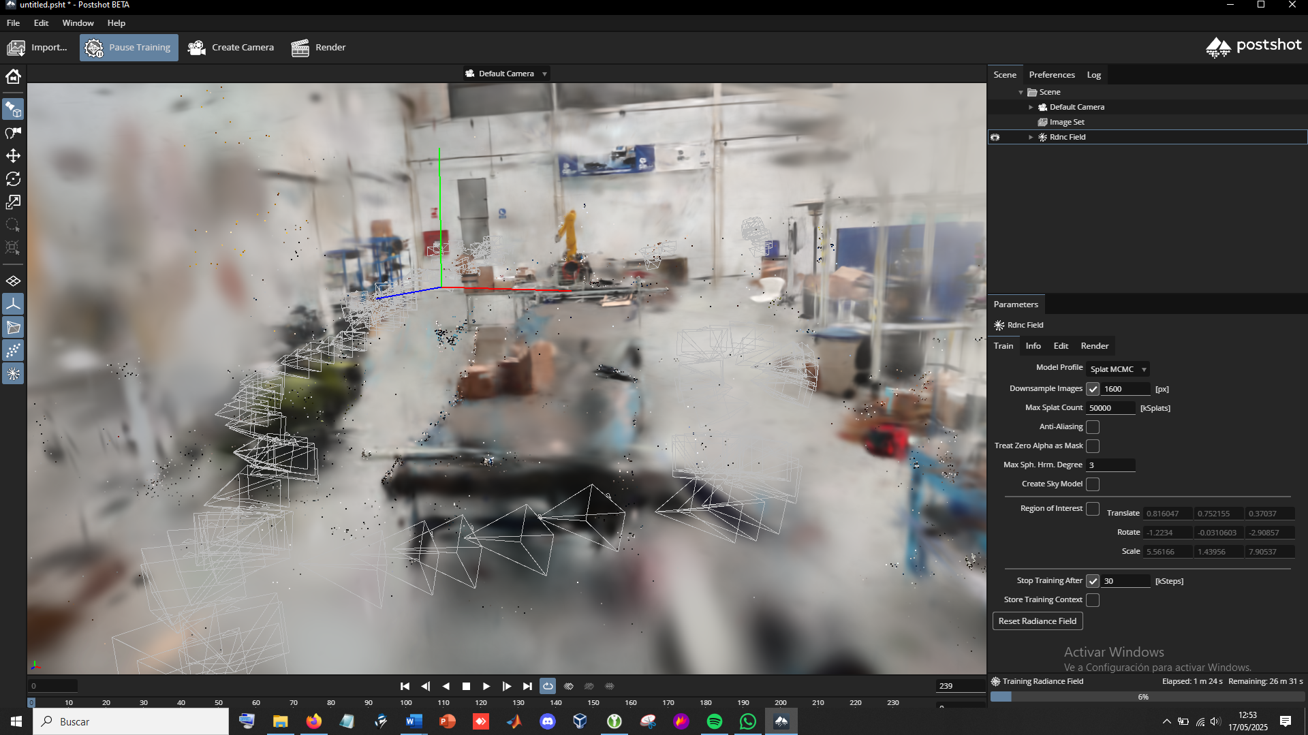The height and width of the screenshot is (735, 1308).
Task: Click the Max Splat Count input field
Action: [x=1110, y=408]
